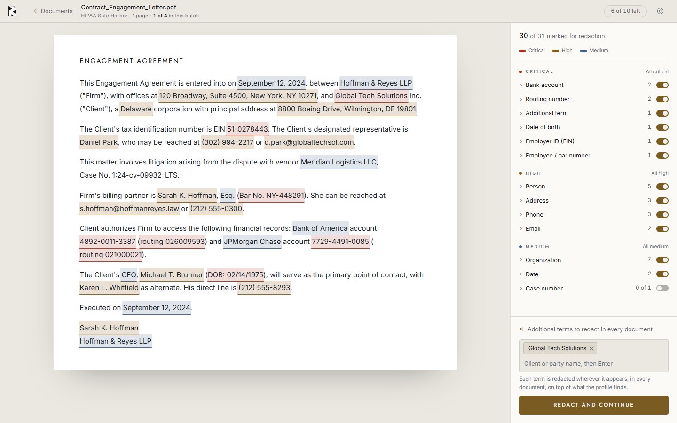The image size is (677, 423).
Task: Open the settings circle icon in header
Action: click(660, 11)
